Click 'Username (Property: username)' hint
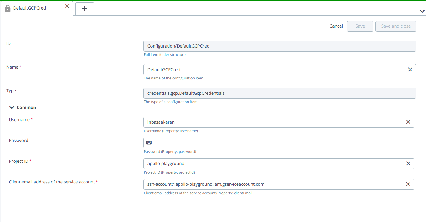 click(171, 131)
